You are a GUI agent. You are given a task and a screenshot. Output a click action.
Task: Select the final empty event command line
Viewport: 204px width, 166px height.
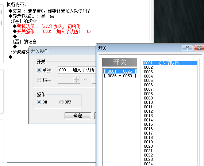11,57
